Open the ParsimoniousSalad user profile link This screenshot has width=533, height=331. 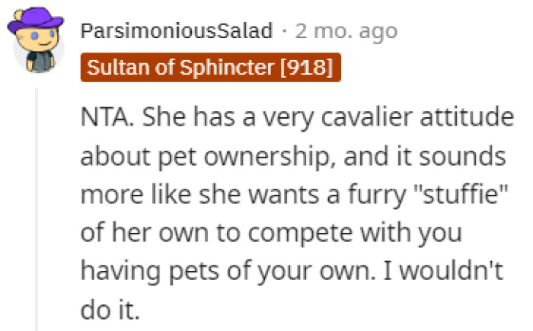click(x=176, y=31)
